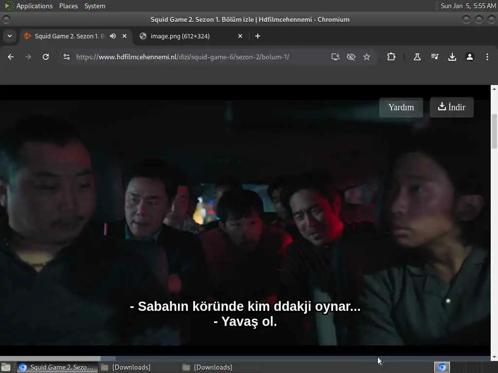Toggle the crossed-out eye tracking icon
The height and width of the screenshot is (373, 498).
351,57
